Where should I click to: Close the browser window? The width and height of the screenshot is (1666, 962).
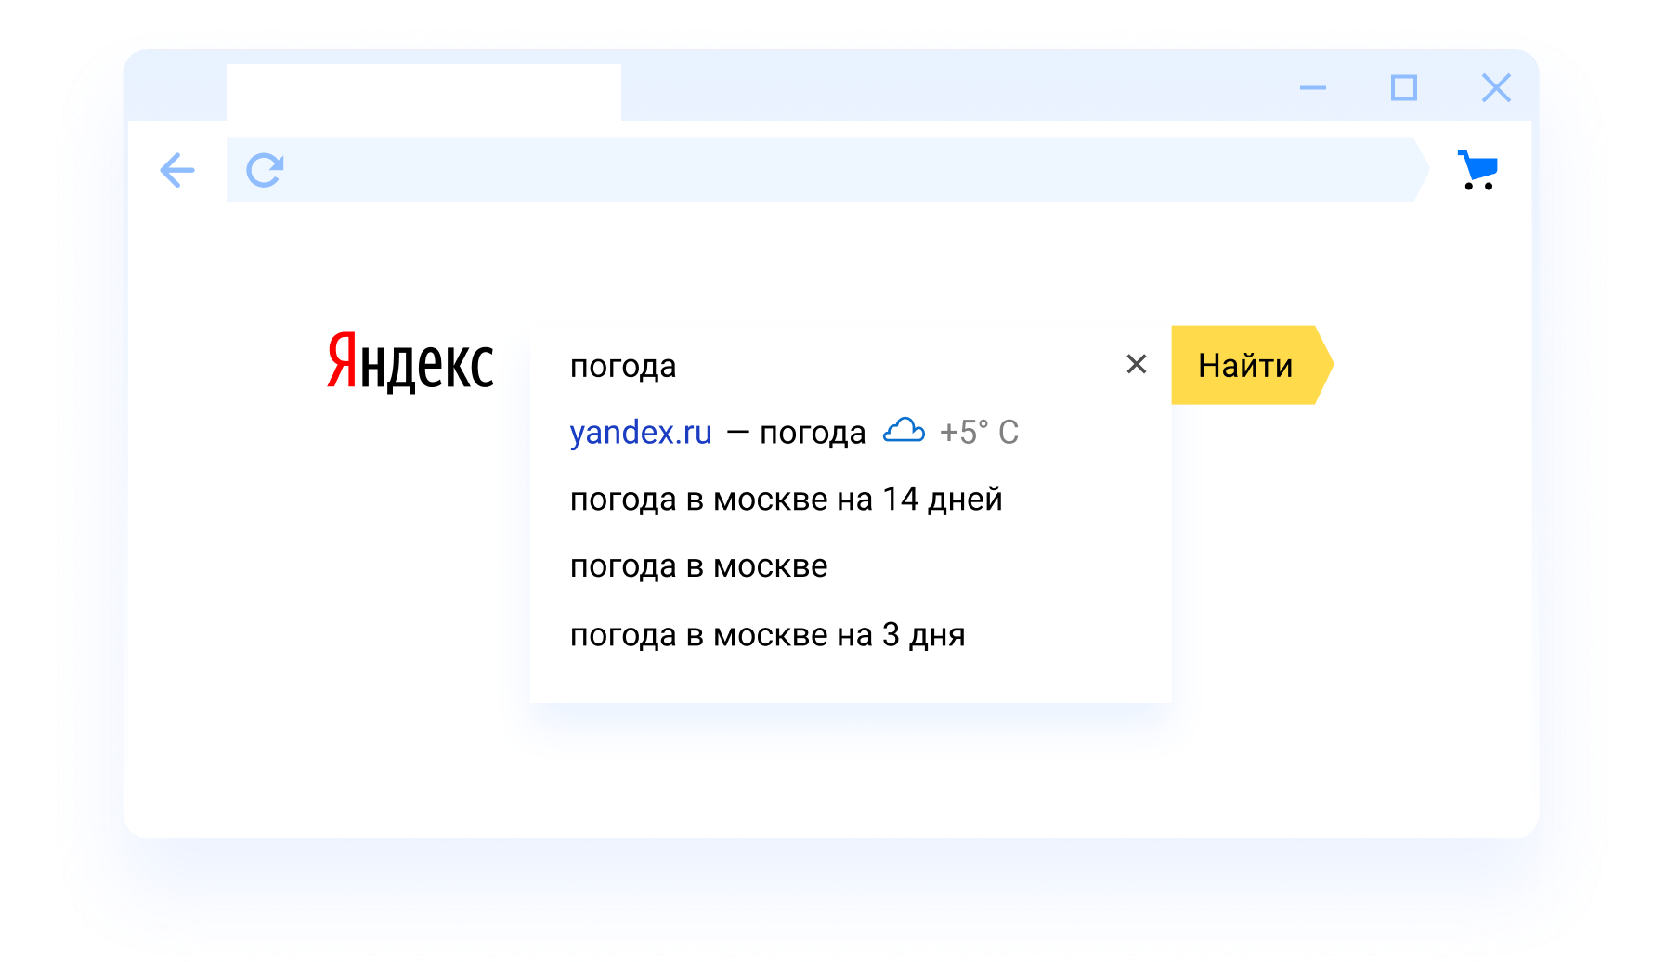(1496, 88)
